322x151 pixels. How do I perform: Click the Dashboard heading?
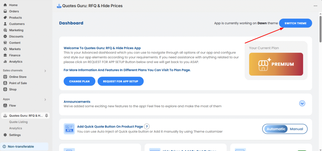click(71, 23)
